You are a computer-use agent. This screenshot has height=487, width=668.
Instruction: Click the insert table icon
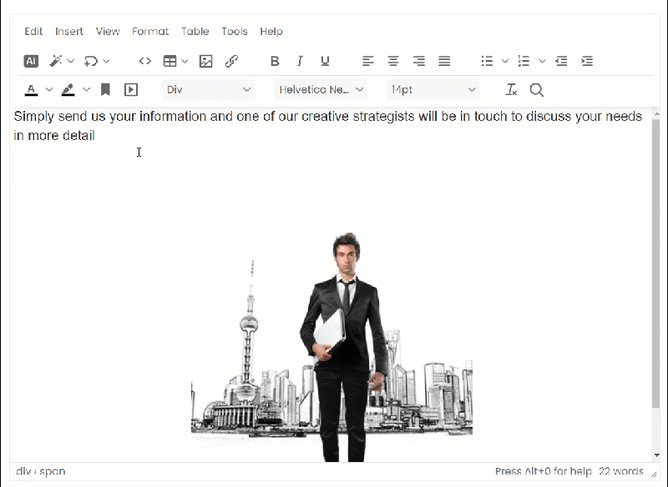170,61
